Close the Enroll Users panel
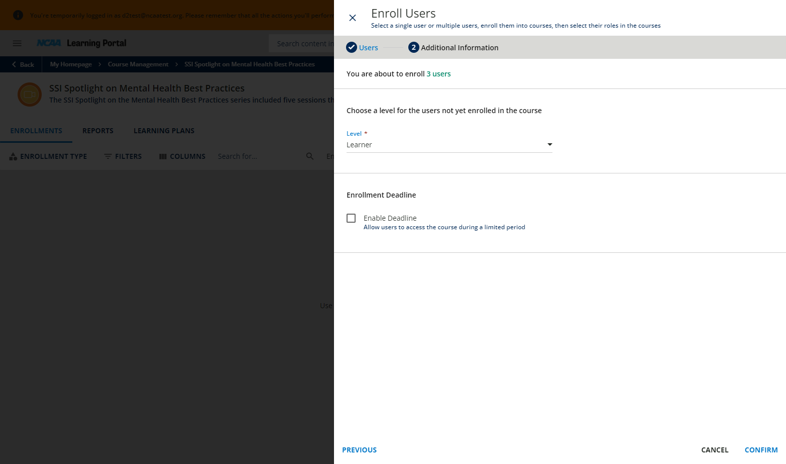The height and width of the screenshot is (464, 786). click(x=353, y=18)
